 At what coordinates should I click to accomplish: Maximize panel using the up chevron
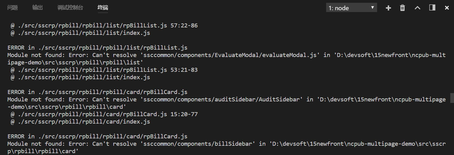[417, 8]
